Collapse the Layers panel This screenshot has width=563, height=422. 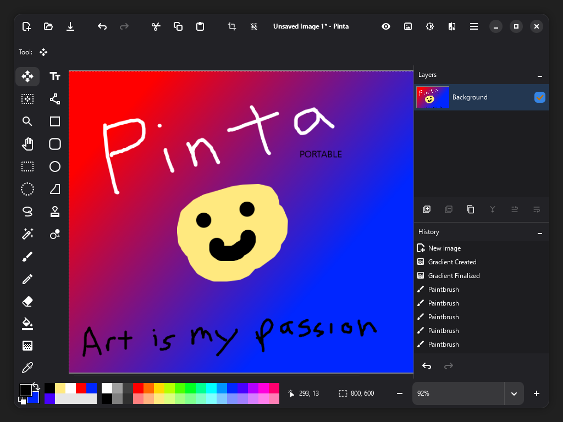[540, 75]
